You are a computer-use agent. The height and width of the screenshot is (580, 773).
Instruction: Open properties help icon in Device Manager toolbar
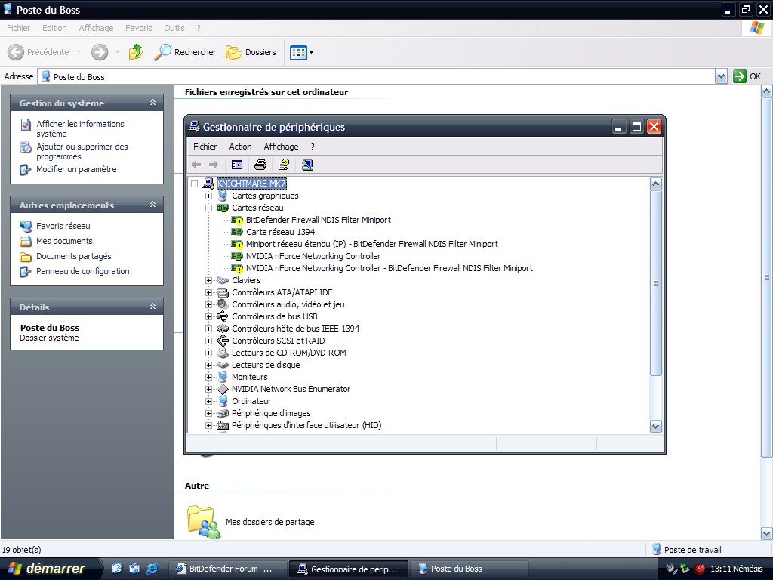284,165
